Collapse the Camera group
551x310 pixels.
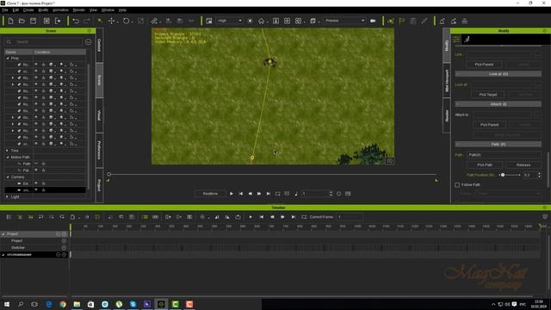click(x=8, y=177)
